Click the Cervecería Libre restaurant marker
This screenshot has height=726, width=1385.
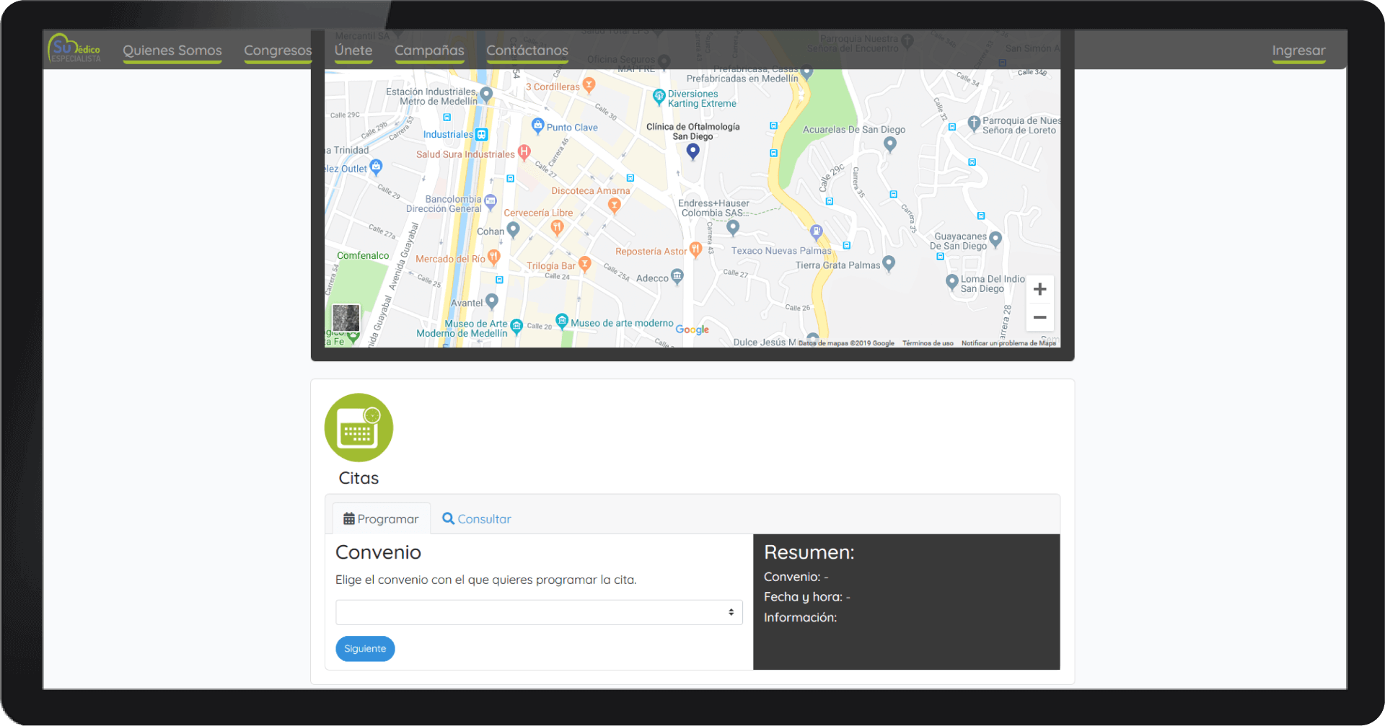557,227
